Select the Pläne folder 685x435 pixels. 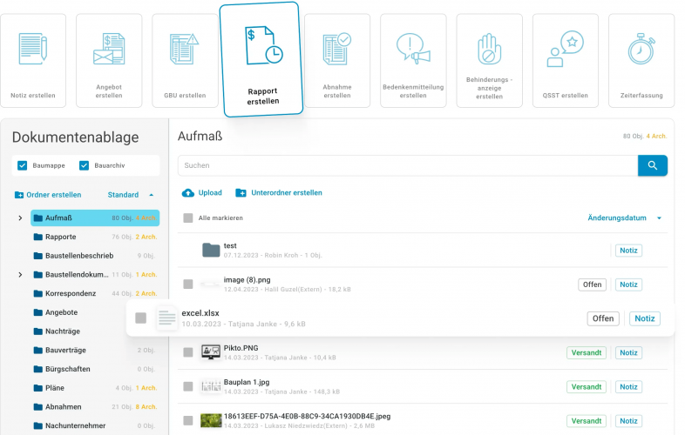tap(95, 388)
